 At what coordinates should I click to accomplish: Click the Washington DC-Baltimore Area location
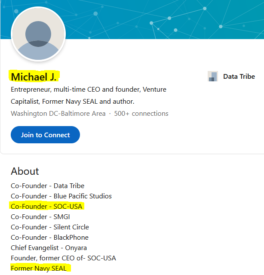[x=58, y=114]
